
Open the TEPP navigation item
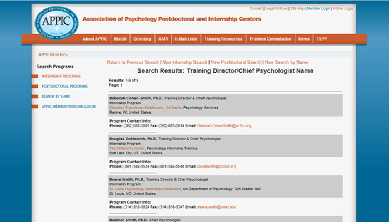[322, 39]
